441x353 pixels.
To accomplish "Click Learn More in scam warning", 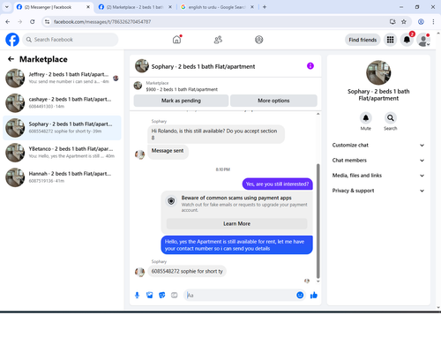I will coord(237,223).
